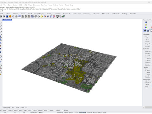Toggle Gumball in the status bar
This screenshot has width=152, height=114.
point(89,113)
